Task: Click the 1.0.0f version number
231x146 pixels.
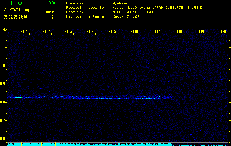Action: (x=51, y=3)
